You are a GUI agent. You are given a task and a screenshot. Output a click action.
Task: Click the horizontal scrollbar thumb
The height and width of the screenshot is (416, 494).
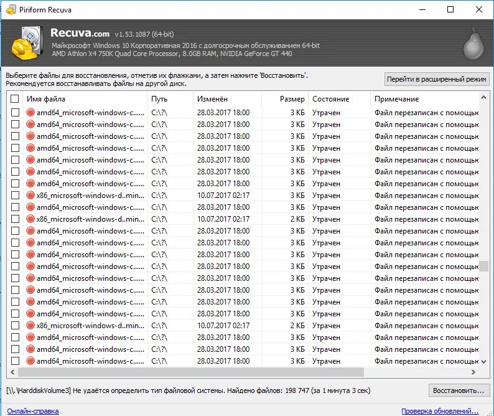coord(191,372)
